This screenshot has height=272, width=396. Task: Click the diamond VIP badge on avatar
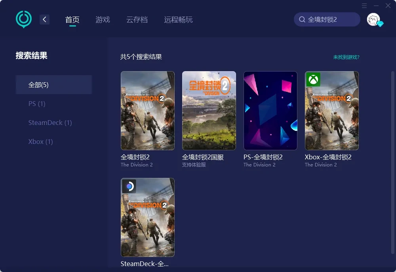click(x=380, y=24)
